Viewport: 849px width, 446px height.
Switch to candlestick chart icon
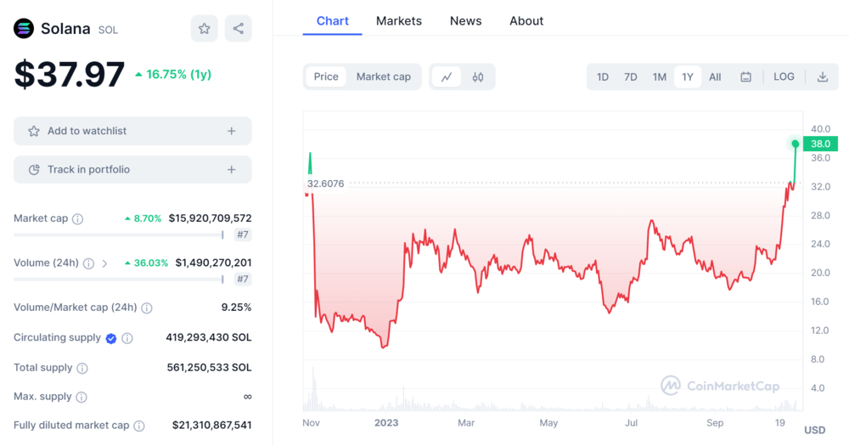[x=478, y=76]
